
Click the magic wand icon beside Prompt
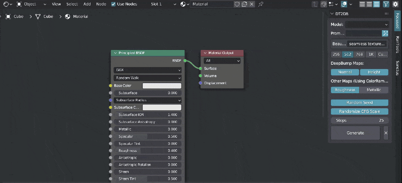(x=385, y=33)
